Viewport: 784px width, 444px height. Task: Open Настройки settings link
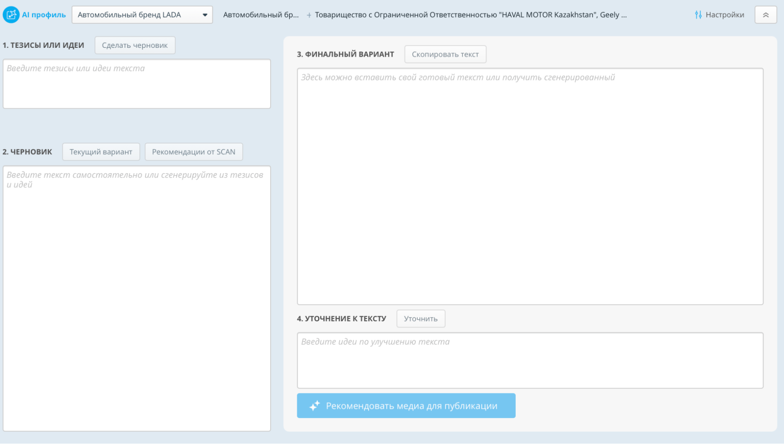point(719,15)
